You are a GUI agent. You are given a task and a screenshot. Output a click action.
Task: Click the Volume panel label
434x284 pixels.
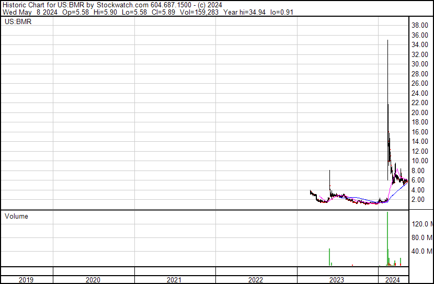pyautogui.click(x=16, y=216)
